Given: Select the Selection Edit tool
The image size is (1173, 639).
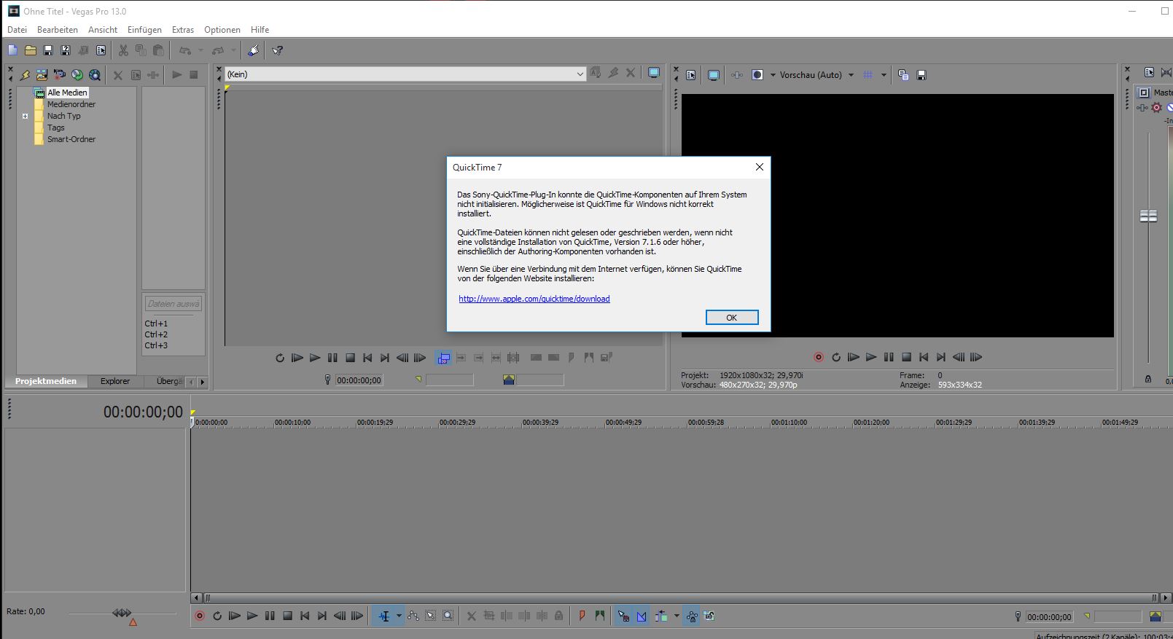Looking at the screenshot, I should coord(431,616).
